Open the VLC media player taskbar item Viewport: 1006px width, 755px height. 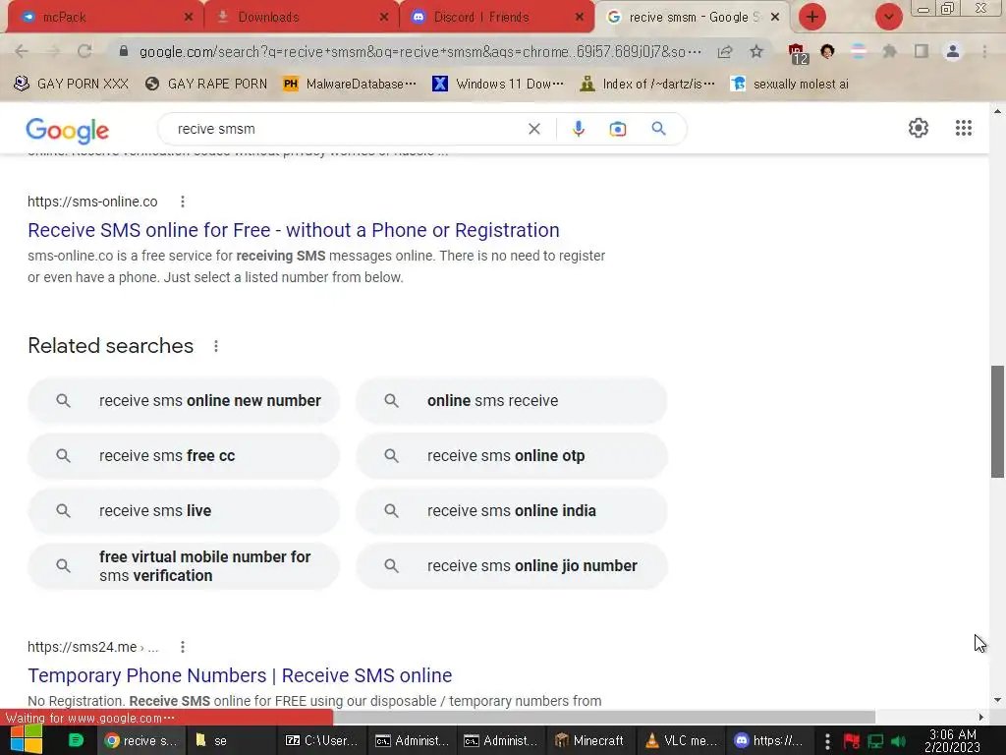point(680,740)
